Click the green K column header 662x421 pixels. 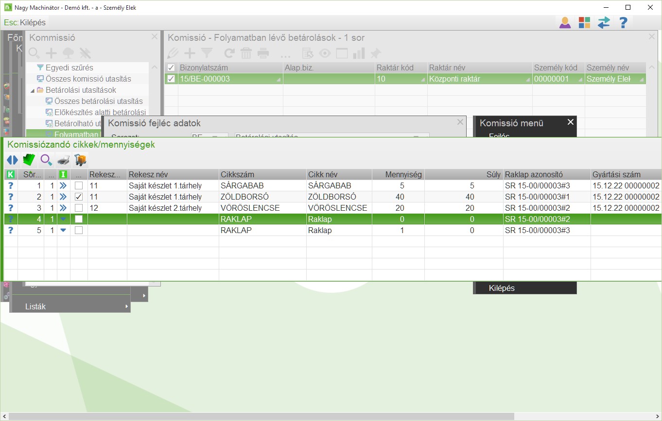11,174
